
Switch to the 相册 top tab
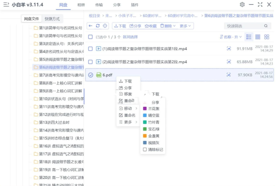point(81,5)
